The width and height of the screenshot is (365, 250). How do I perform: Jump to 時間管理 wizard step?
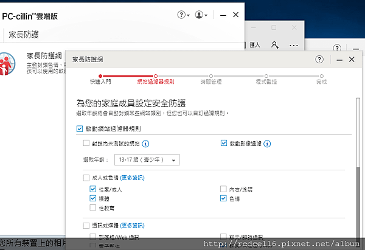tap(211, 79)
